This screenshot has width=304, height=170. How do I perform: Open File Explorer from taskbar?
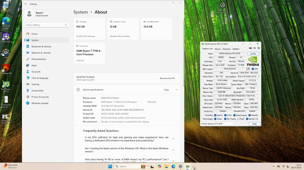(x=166, y=166)
